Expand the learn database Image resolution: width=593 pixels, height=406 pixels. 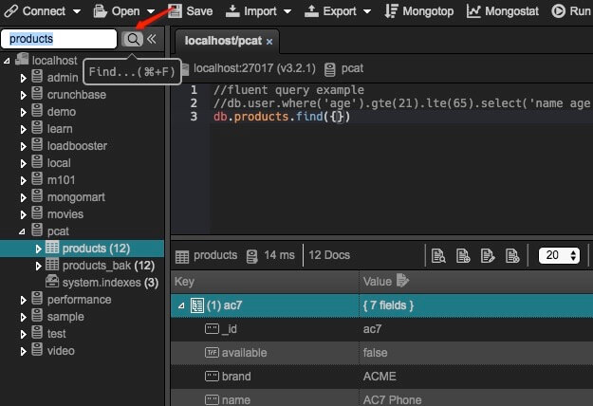(23, 129)
